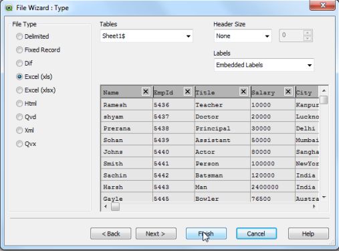Click the cell containing Prerana
339x251 pixels.
126,129
